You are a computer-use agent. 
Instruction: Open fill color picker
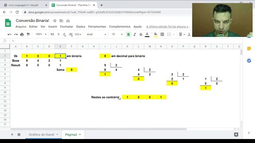pyautogui.click(x=156, y=35)
